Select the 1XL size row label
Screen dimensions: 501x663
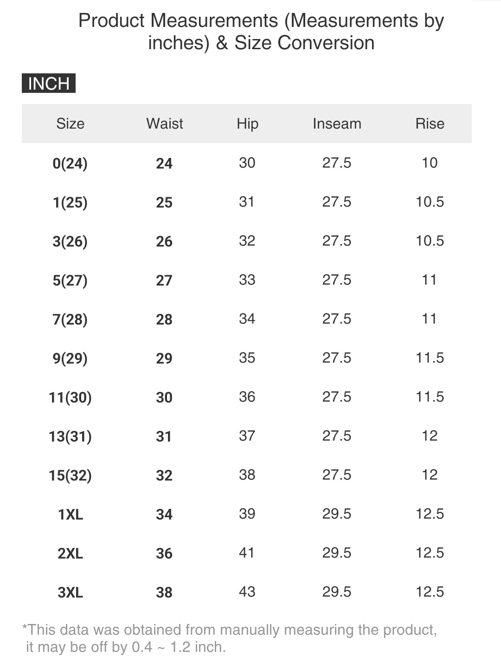(x=70, y=514)
